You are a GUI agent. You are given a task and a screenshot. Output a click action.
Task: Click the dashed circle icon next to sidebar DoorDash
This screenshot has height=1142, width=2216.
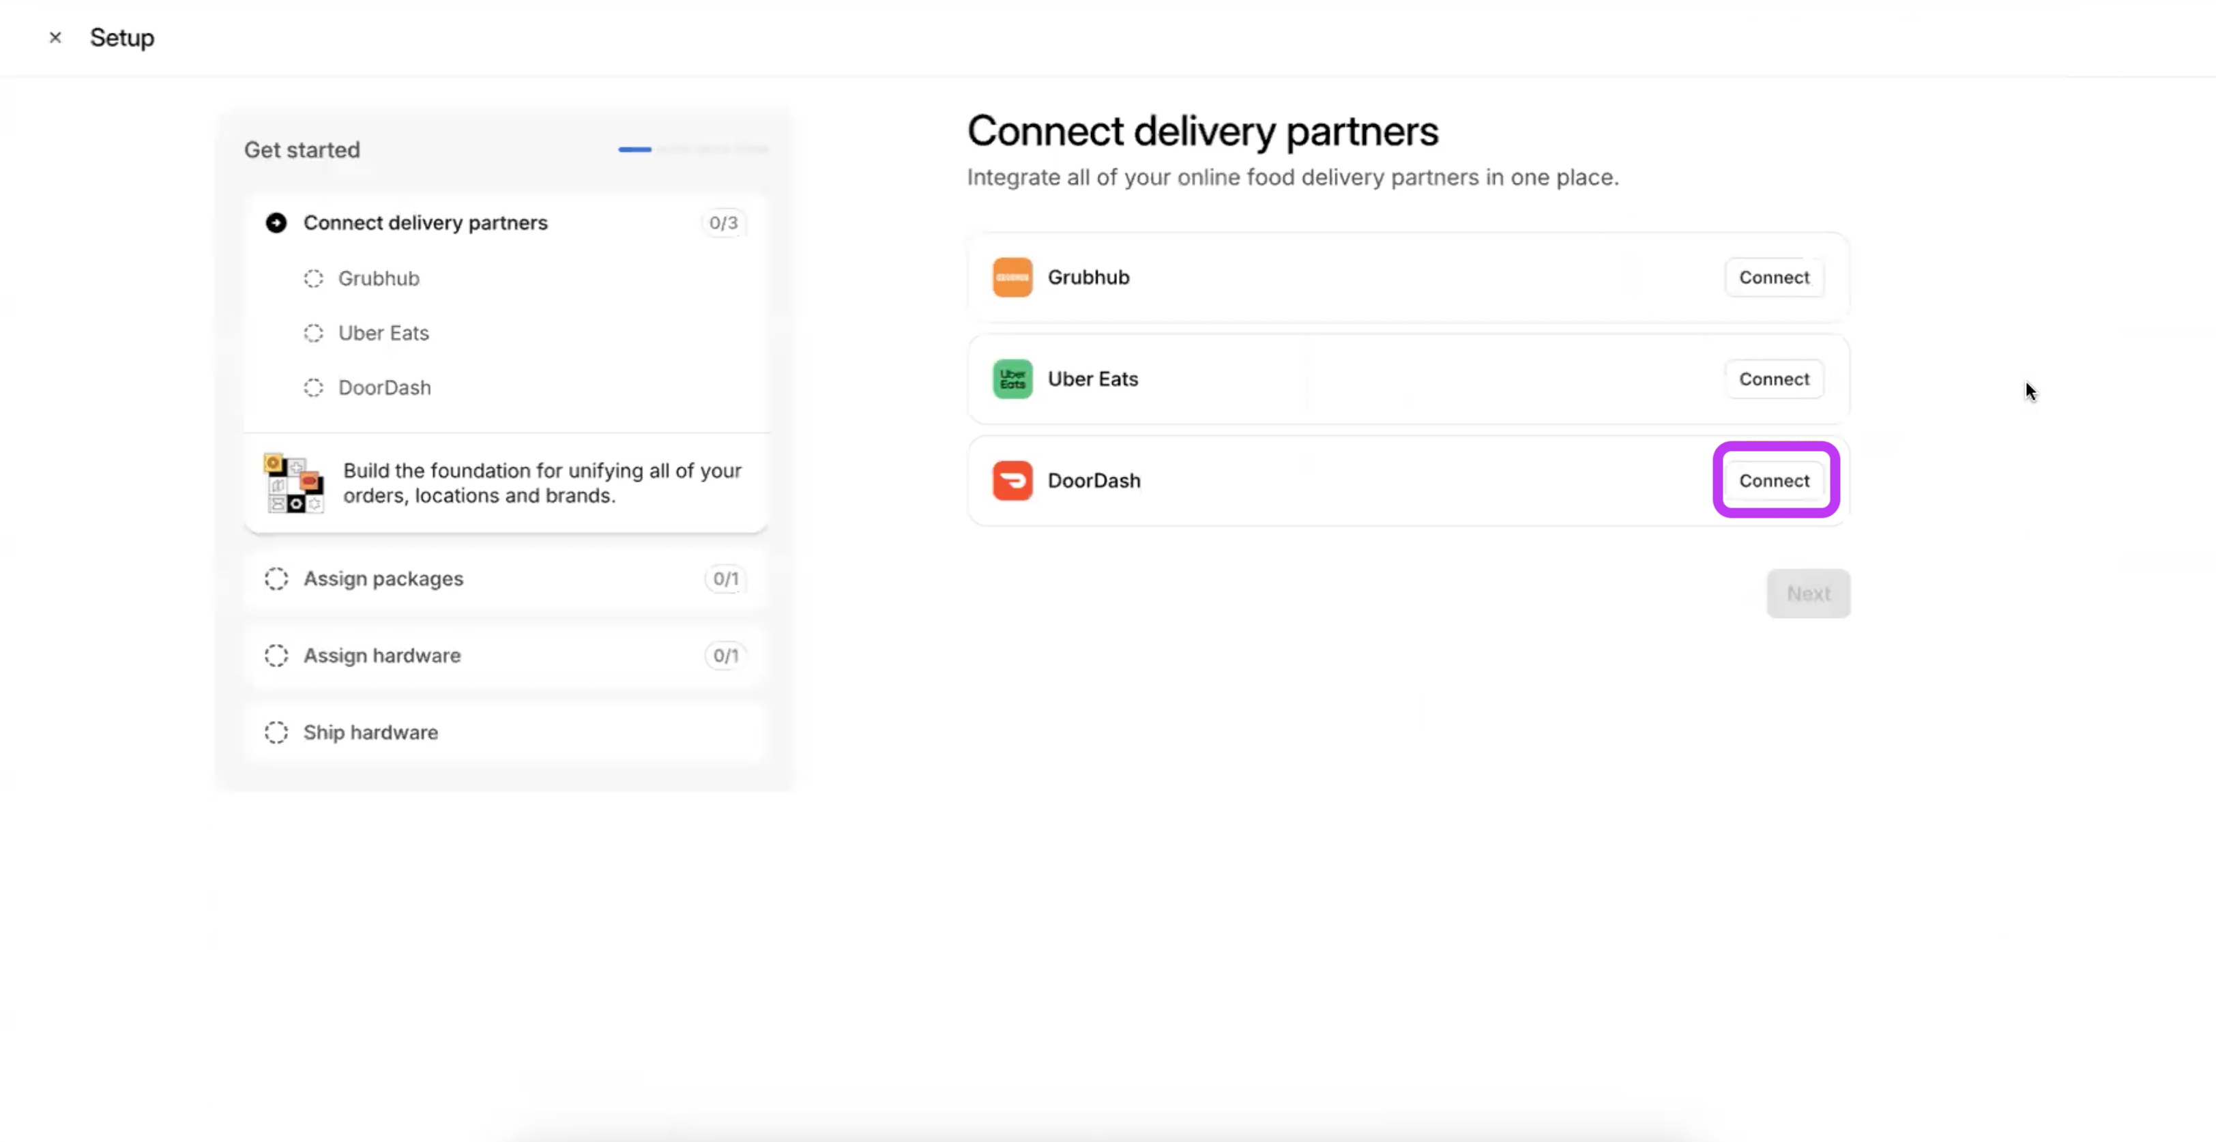[x=313, y=388]
